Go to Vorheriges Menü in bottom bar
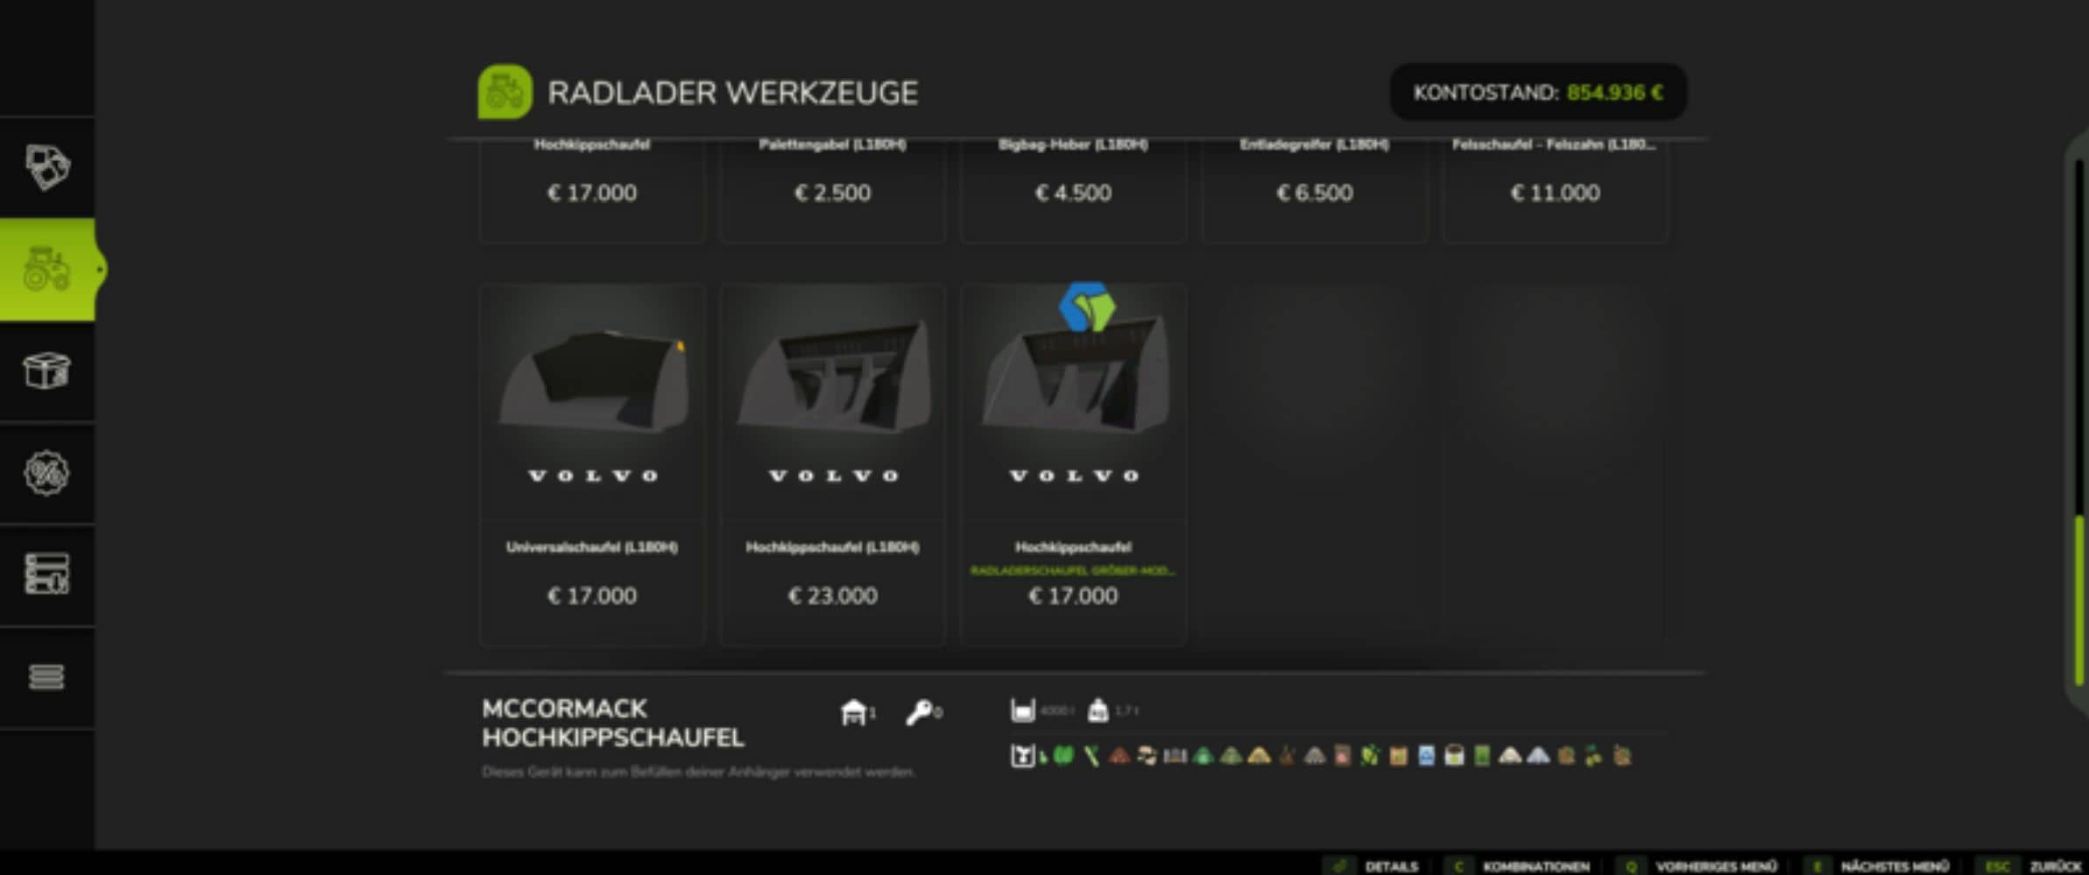Image resolution: width=2089 pixels, height=875 pixels. point(1698,865)
